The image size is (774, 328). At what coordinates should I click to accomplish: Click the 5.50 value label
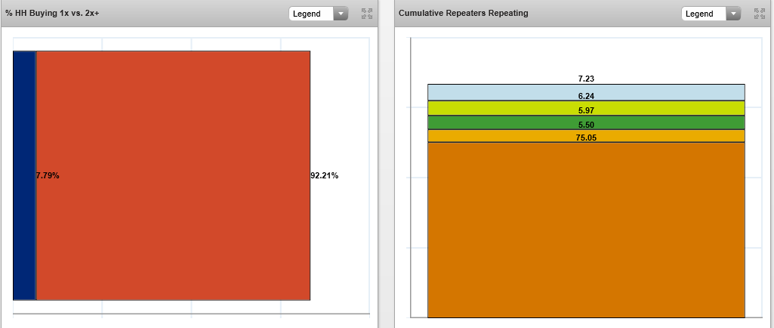tap(586, 125)
